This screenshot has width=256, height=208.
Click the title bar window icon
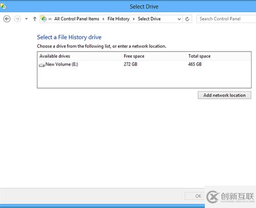tap(3, 7)
